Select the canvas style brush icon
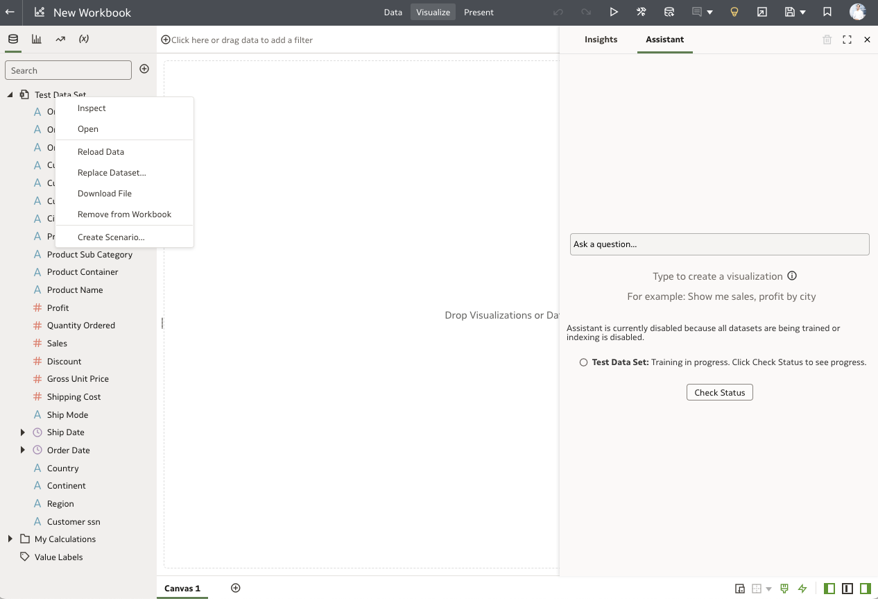 coord(784,588)
